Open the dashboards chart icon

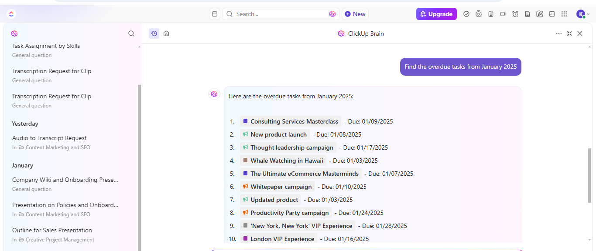point(552,14)
